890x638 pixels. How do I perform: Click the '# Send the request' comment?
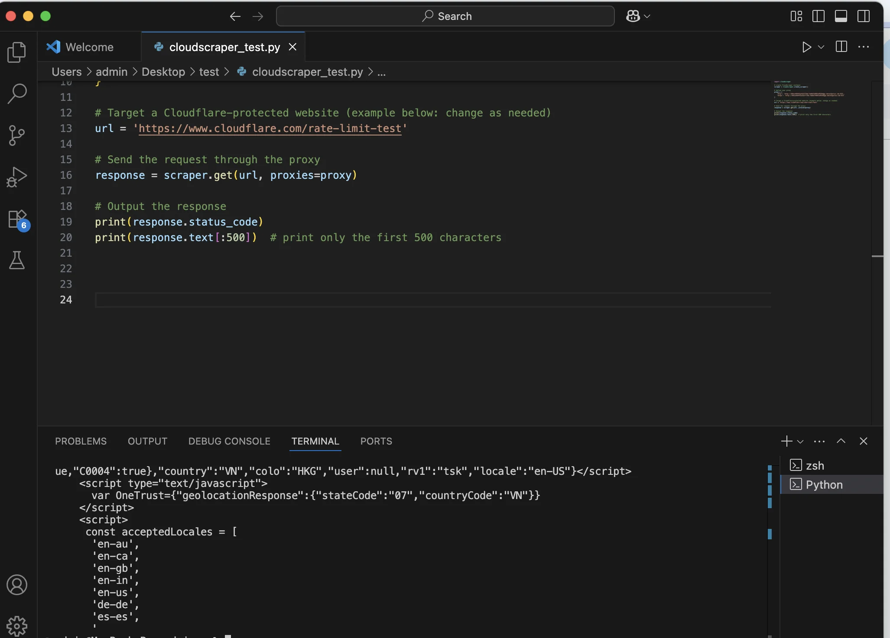[x=207, y=160]
